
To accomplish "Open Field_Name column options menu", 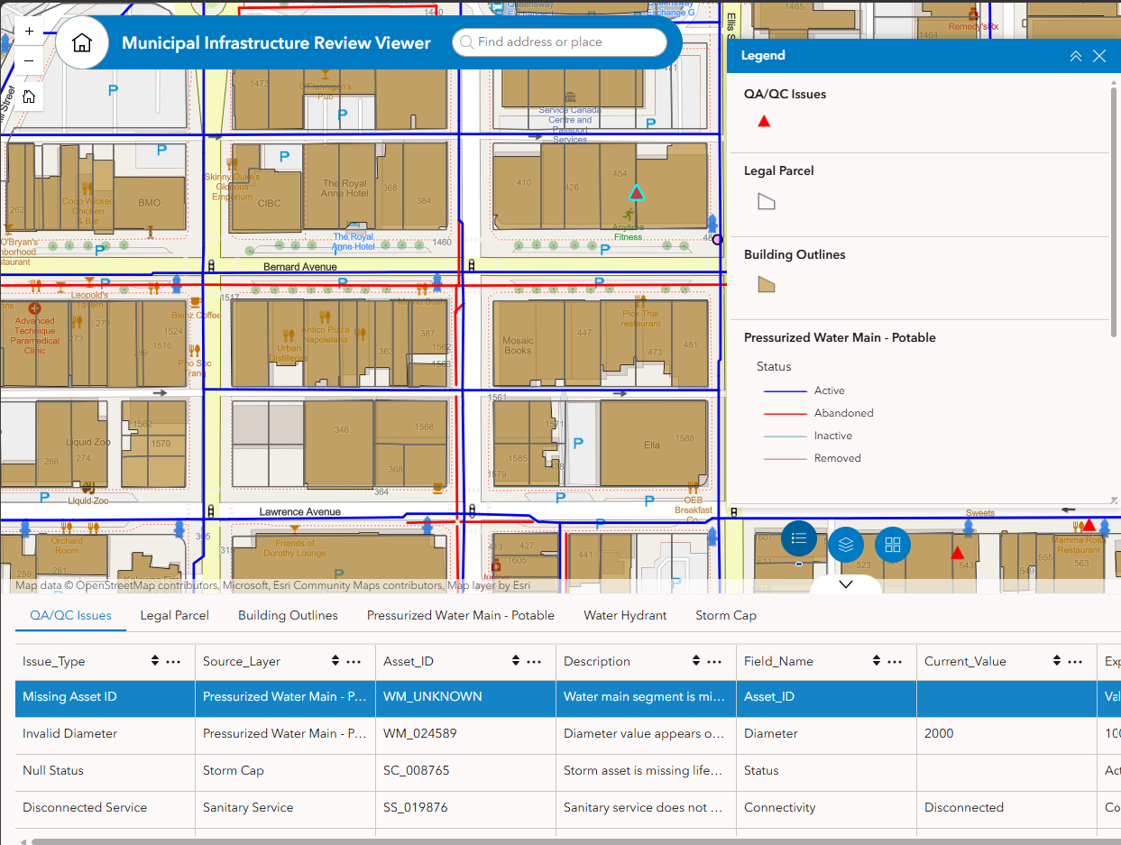I will point(896,661).
